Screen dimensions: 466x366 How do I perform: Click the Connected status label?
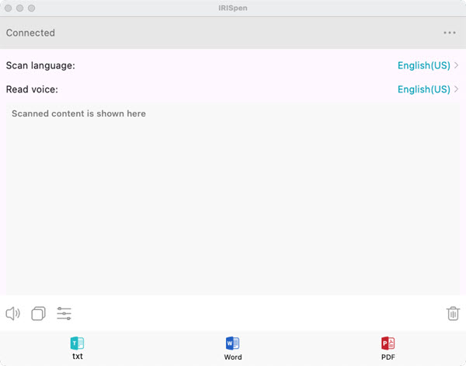click(x=30, y=33)
